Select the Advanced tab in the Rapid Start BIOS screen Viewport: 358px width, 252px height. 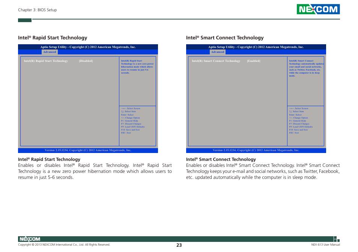point(50,52)
